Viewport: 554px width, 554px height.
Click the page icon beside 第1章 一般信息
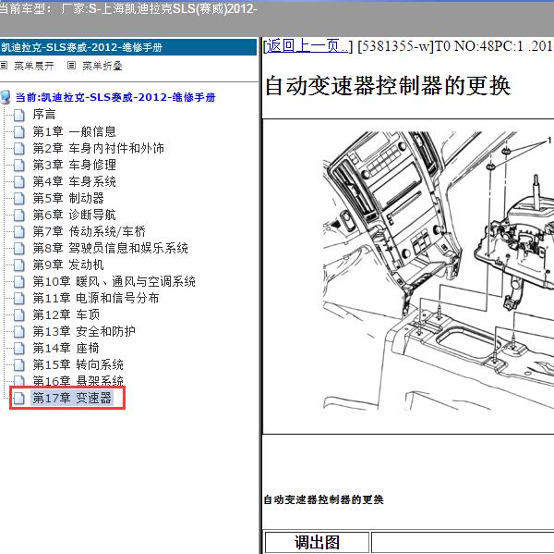click(19, 131)
